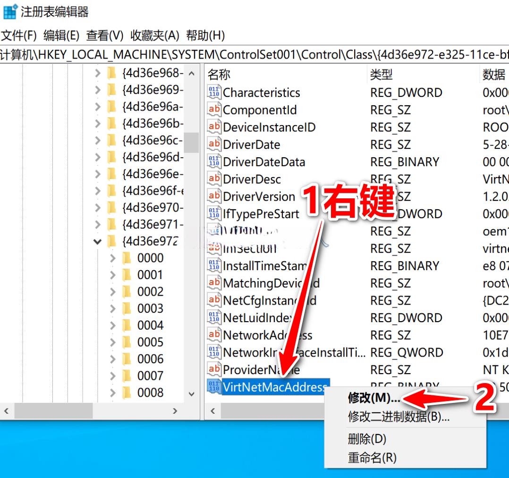This screenshot has width=509, height=478.
Task: Click the Registry Editor app icon in title bar
Action: click(x=10, y=11)
